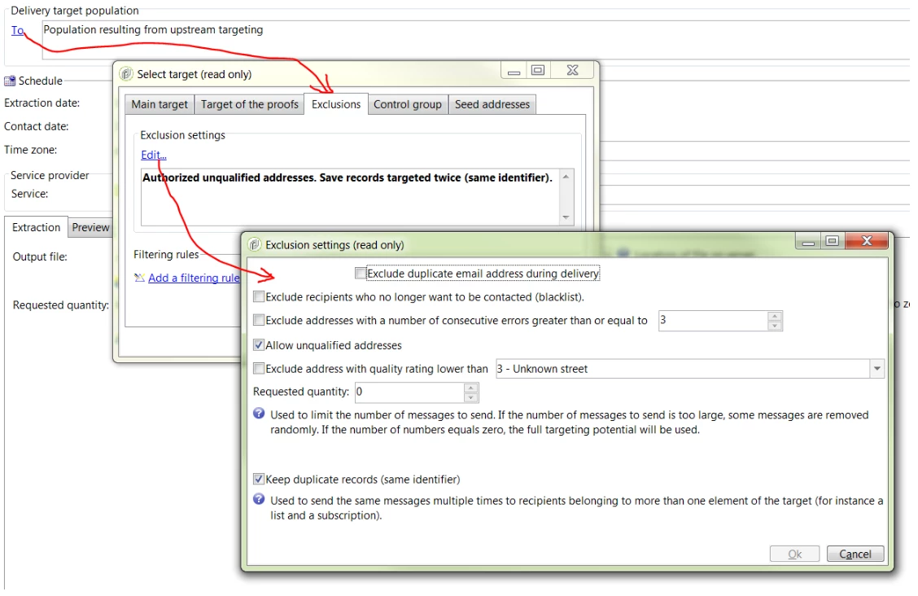
Task: Switch to Seed addresses tab
Action: pyautogui.click(x=492, y=105)
